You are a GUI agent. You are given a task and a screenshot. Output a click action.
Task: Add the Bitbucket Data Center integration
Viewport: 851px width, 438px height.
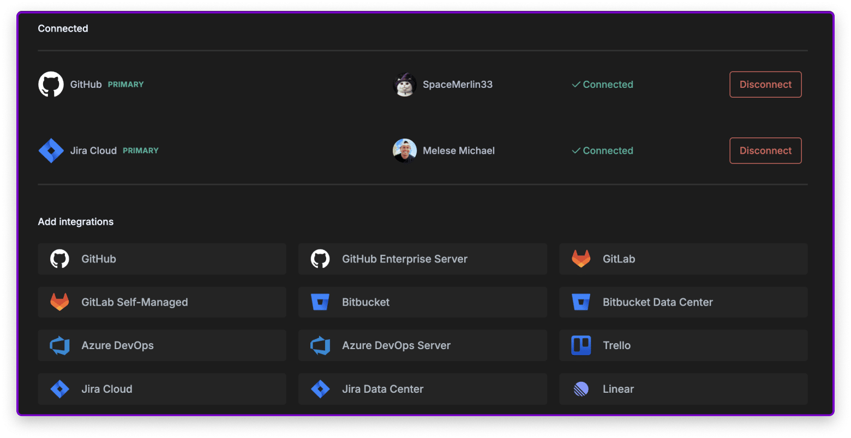[x=684, y=302]
